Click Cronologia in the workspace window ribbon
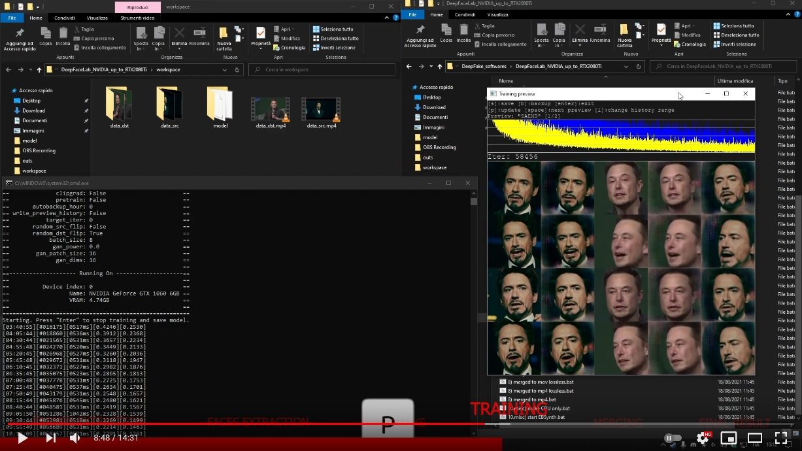The width and height of the screenshot is (802, 451). click(290, 48)
